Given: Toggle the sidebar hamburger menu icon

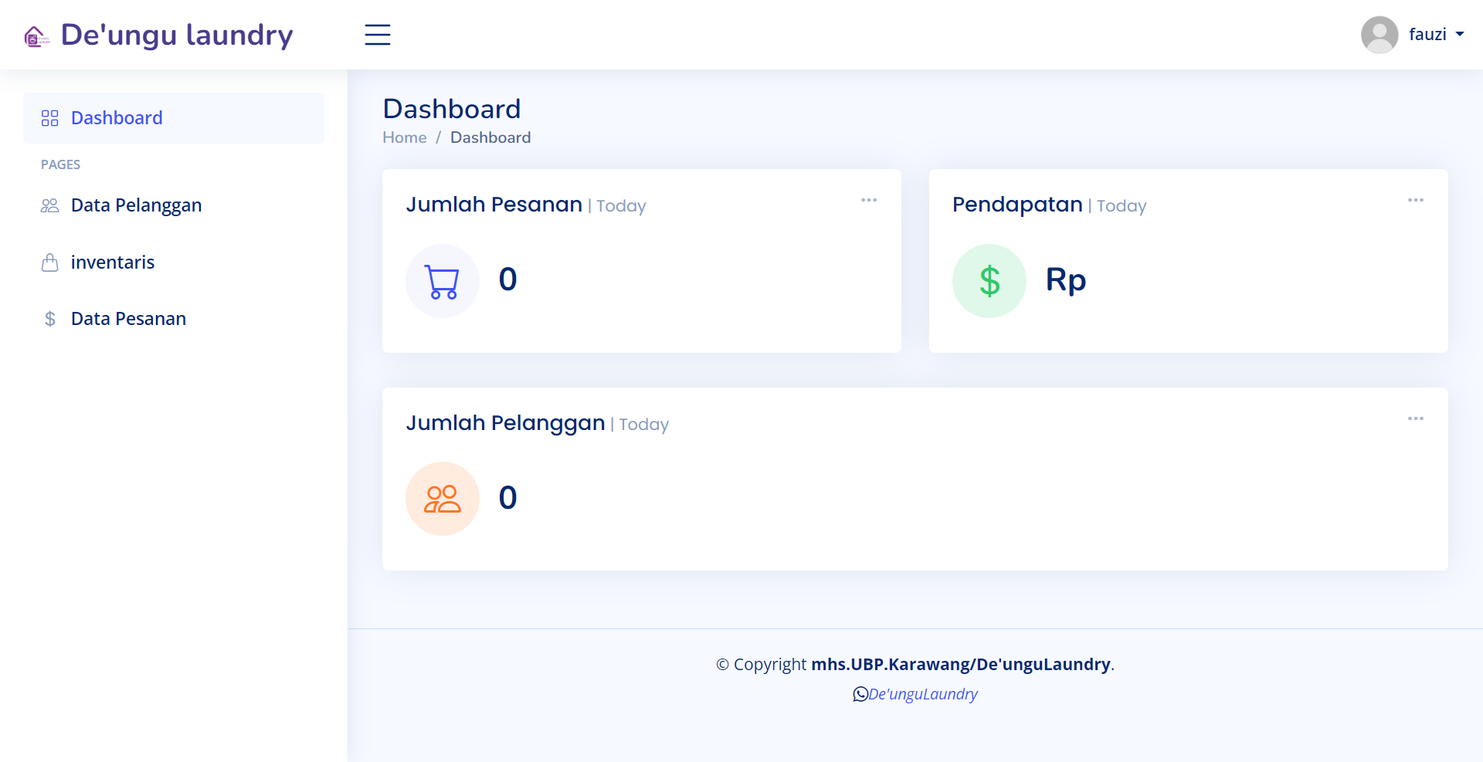Looking at the screenshot, I should pos(378,35).
